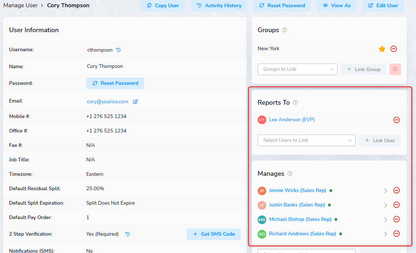Open the cory@youriso.com email link
This screenshot has height=253, width=416.
click(108, 102)
